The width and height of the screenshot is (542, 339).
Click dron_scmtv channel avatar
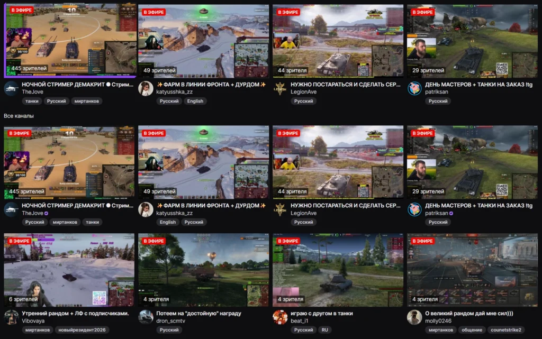146,317
